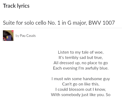122x99 pixels.
Task: Open the album cover thumbnail
Action: (x=8, y=36)
